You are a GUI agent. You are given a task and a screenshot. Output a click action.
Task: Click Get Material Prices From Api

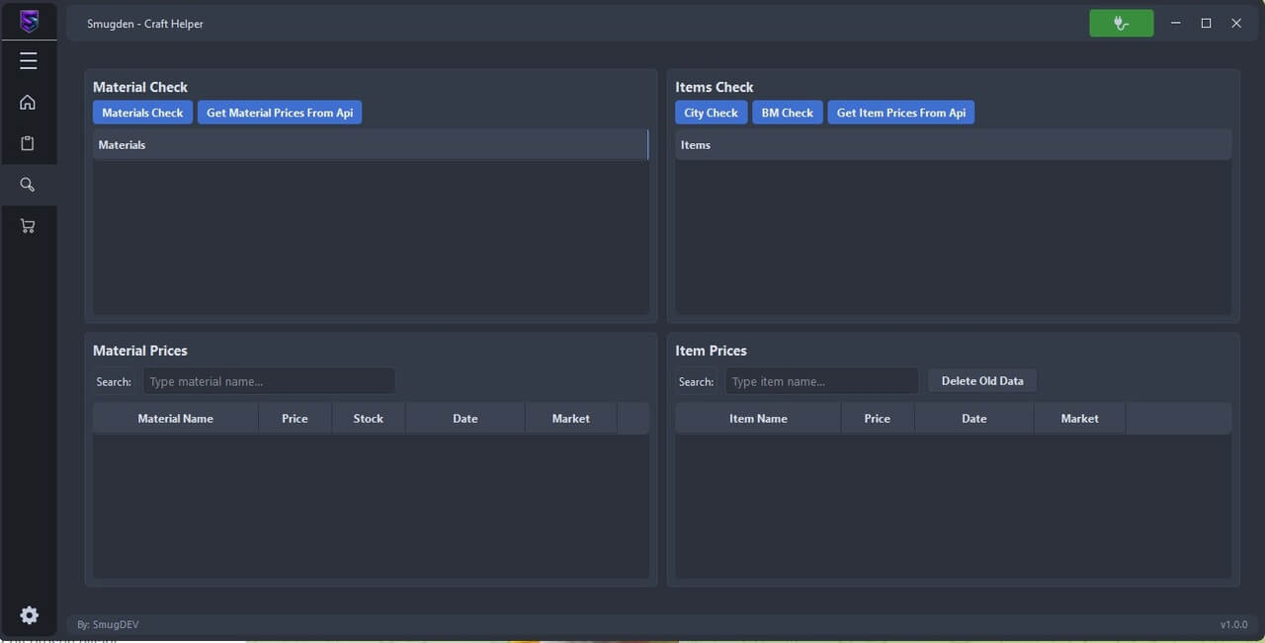(x=280, y=113)
